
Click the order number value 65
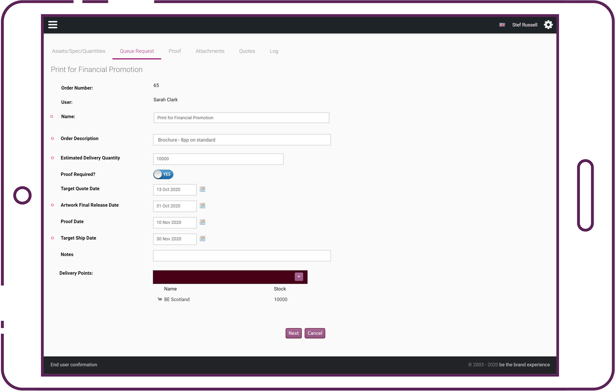tap(156, 85)
